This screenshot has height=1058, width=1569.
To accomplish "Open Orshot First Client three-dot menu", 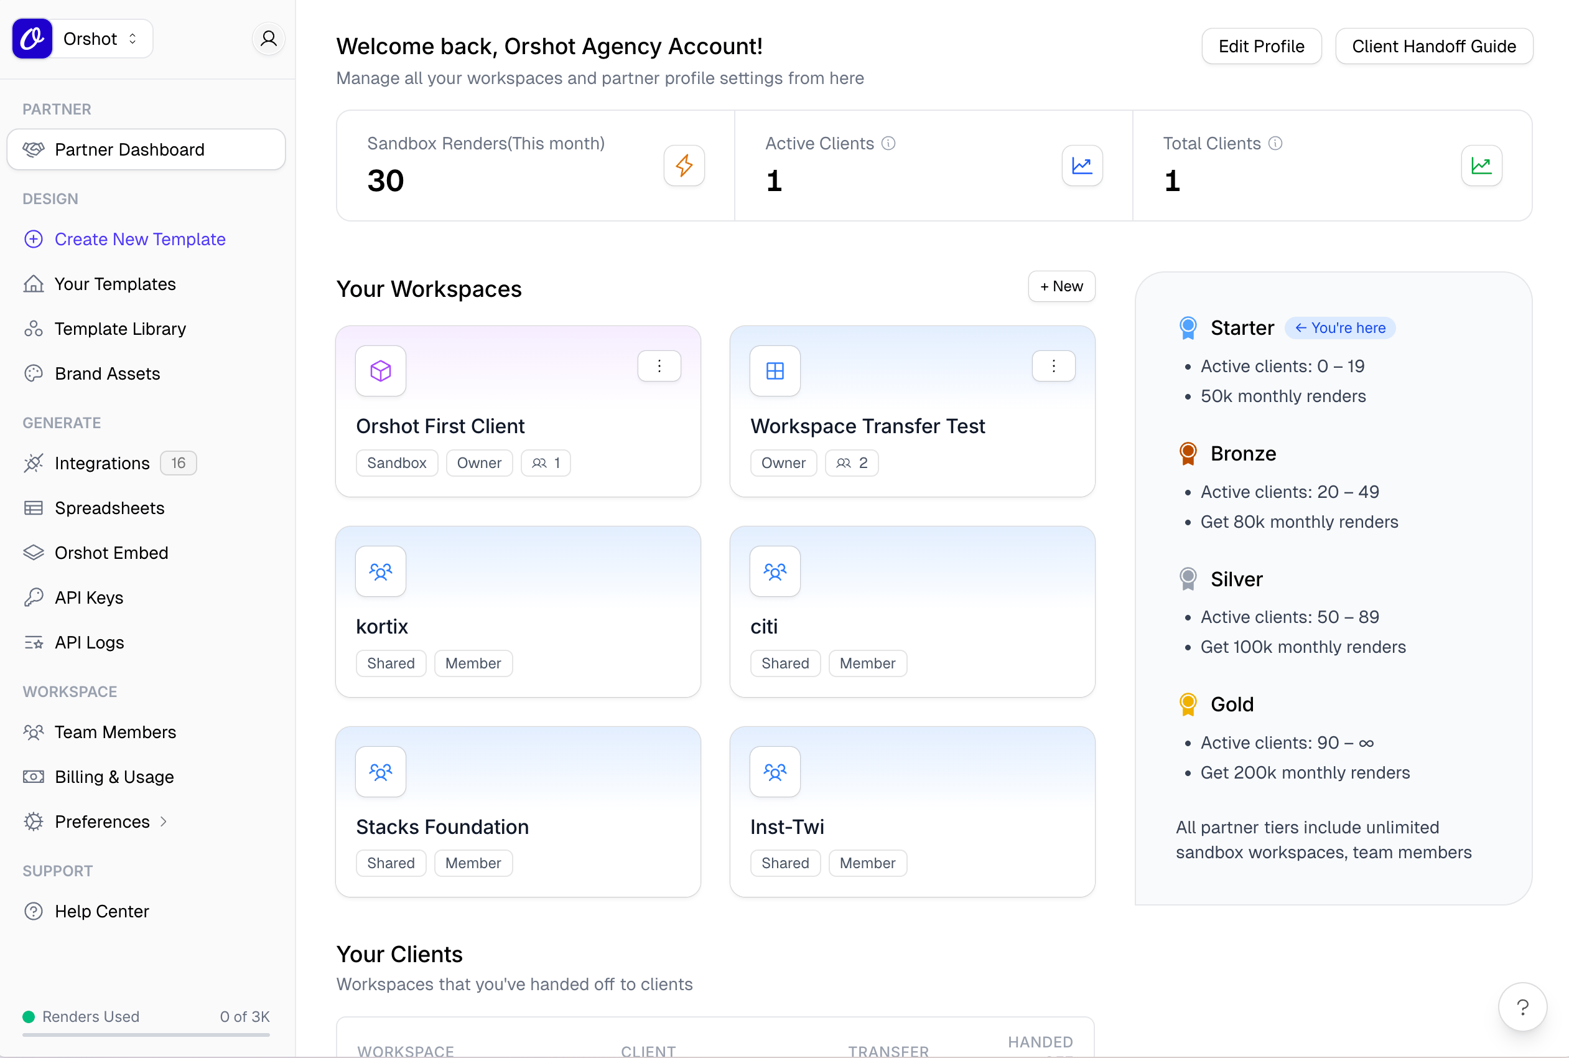I will point(659,366).
